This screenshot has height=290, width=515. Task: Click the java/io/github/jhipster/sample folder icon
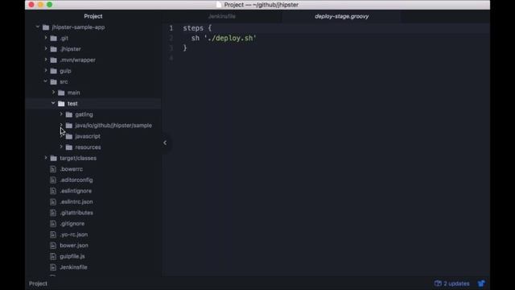tap(69, 126)
